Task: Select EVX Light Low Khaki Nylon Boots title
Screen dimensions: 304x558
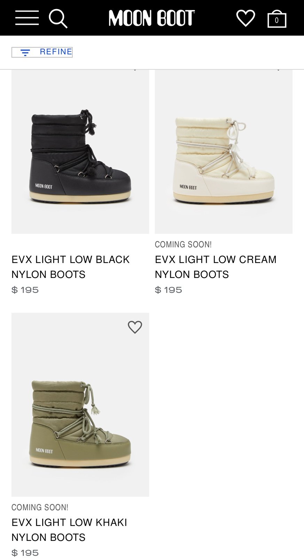Action: pos(69,530)
